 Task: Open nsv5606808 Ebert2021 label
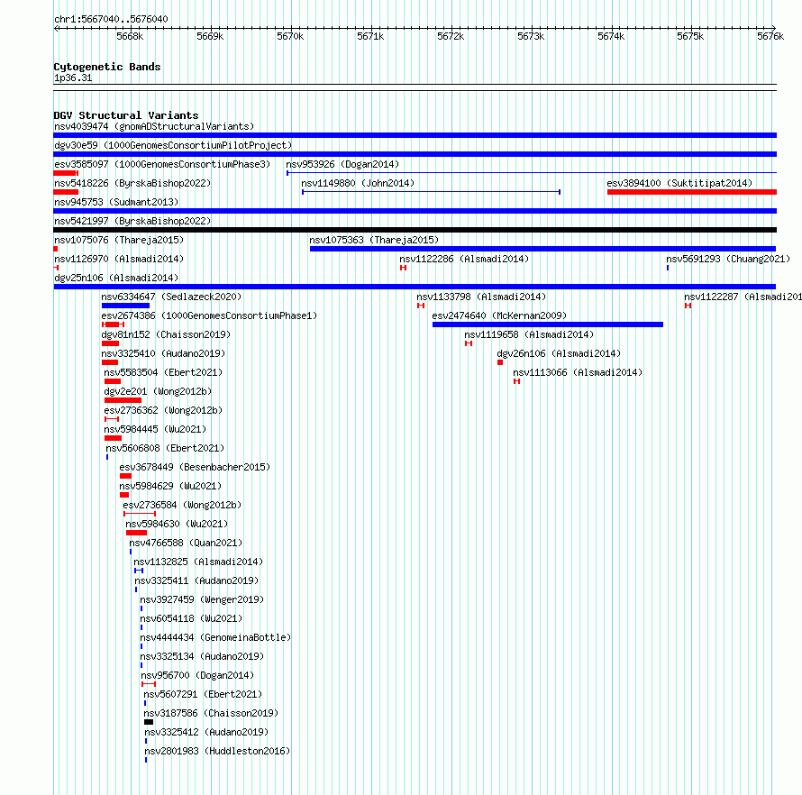pyautogui.click(x=165, y=448)
